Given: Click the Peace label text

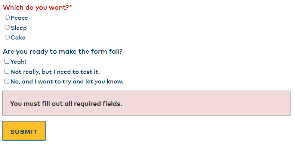Looking at the screenshot, I should [x=19, y=18].
